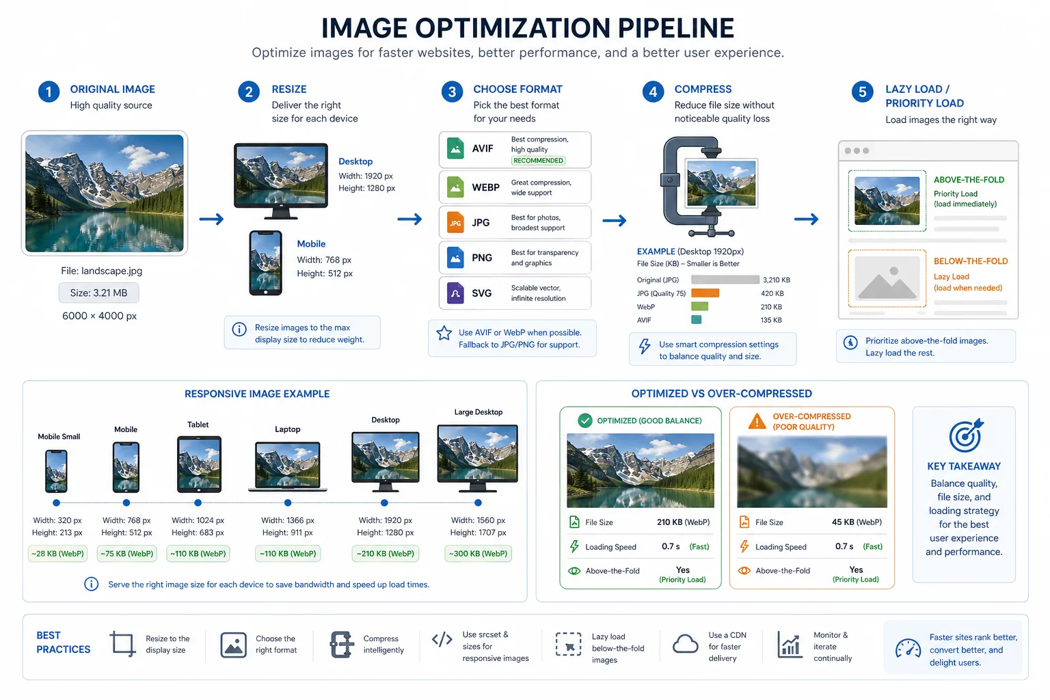This screenshot has height=700, width=1050.
Task: Click the Compress intelligently icon
Action: 342,645
